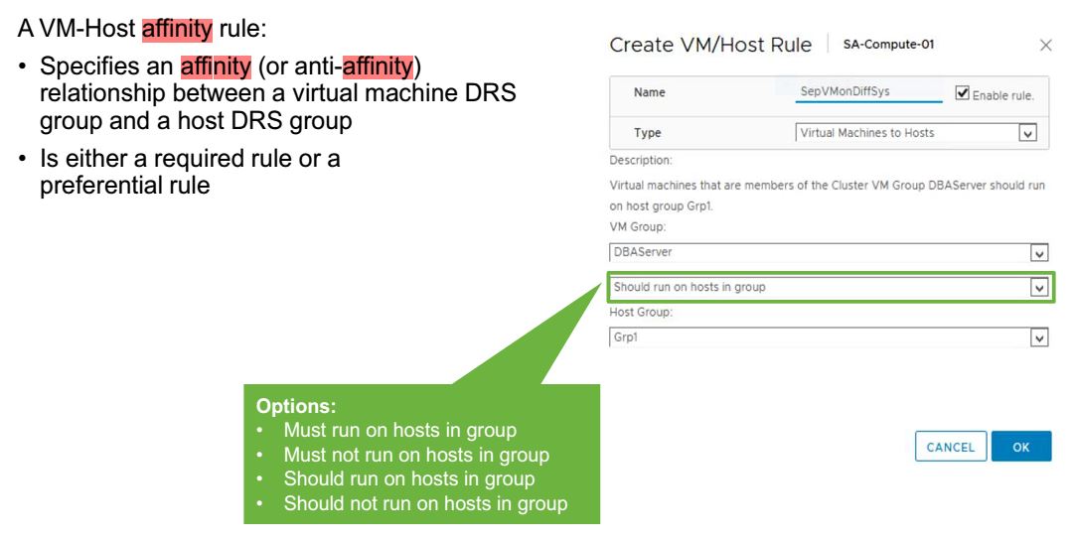Image resolution: width=1074 pixels, height=540 pixels.
Task: Click the arrow of the rule relationship dropdown
Action: pos(1039,288)
